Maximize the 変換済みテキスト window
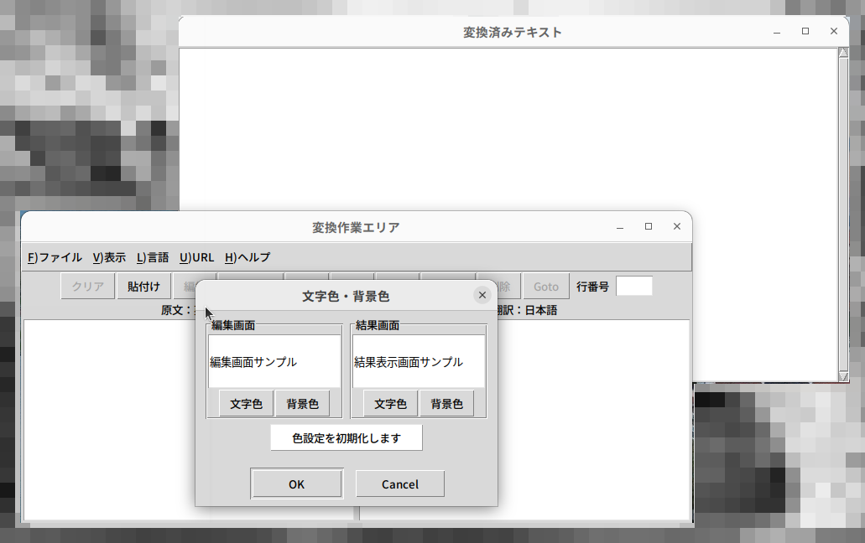This screenshot has width=865, height=543. point(805,31)
